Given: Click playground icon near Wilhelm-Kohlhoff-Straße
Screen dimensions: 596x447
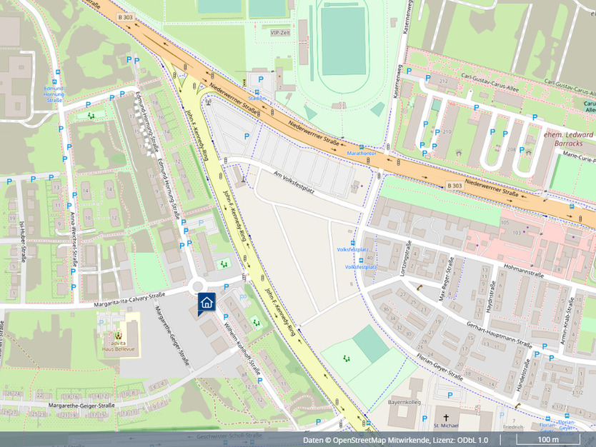Looking at the screenshot, I should point(257,321).
